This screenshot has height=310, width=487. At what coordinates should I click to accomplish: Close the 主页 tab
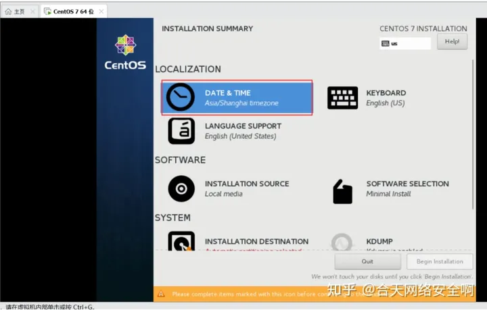click(32, 11)
